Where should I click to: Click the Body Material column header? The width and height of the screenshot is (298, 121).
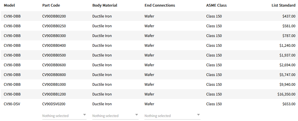click(105, 5)
